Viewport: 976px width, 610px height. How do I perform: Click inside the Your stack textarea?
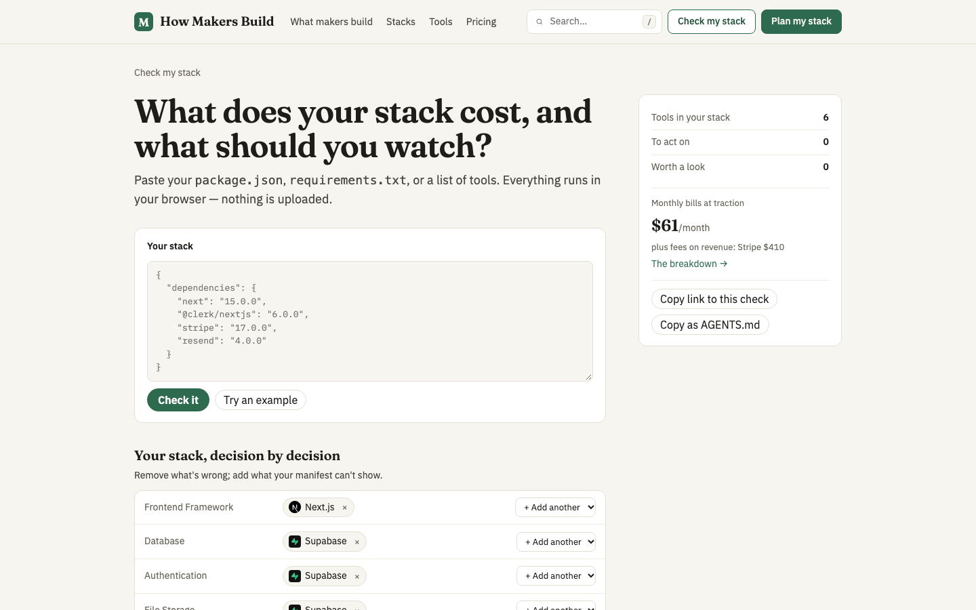370,321
